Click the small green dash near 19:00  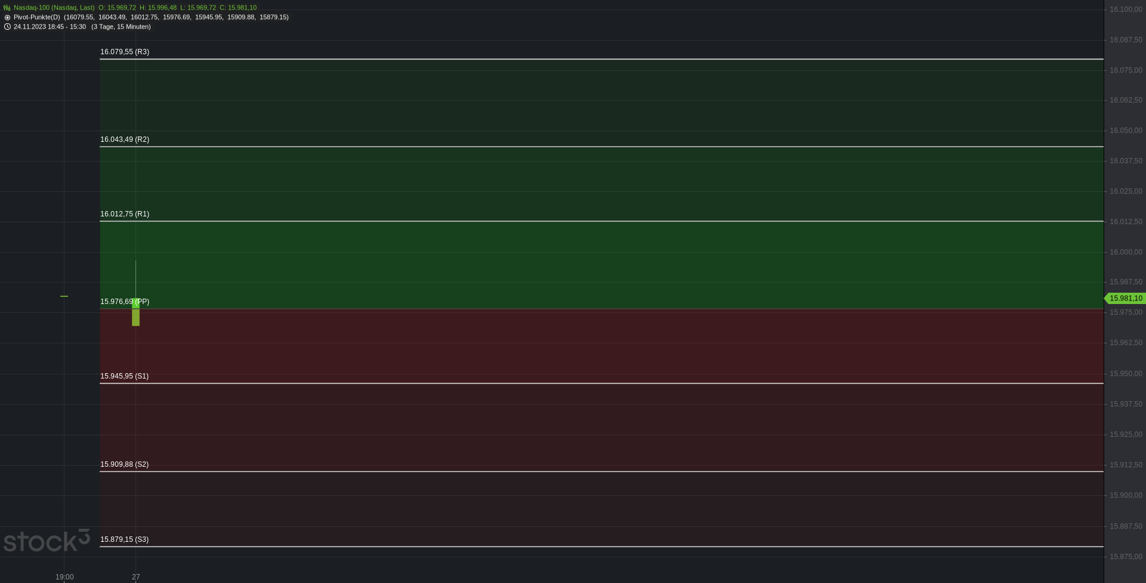(64, 296)
